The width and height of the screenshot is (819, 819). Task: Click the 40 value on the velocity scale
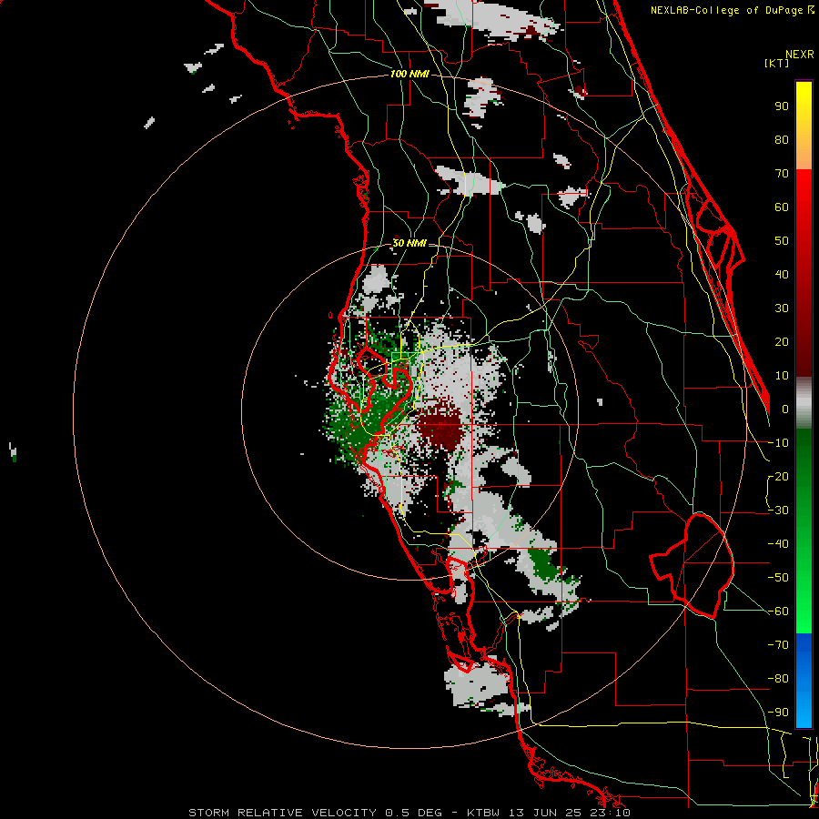[782, 275]
